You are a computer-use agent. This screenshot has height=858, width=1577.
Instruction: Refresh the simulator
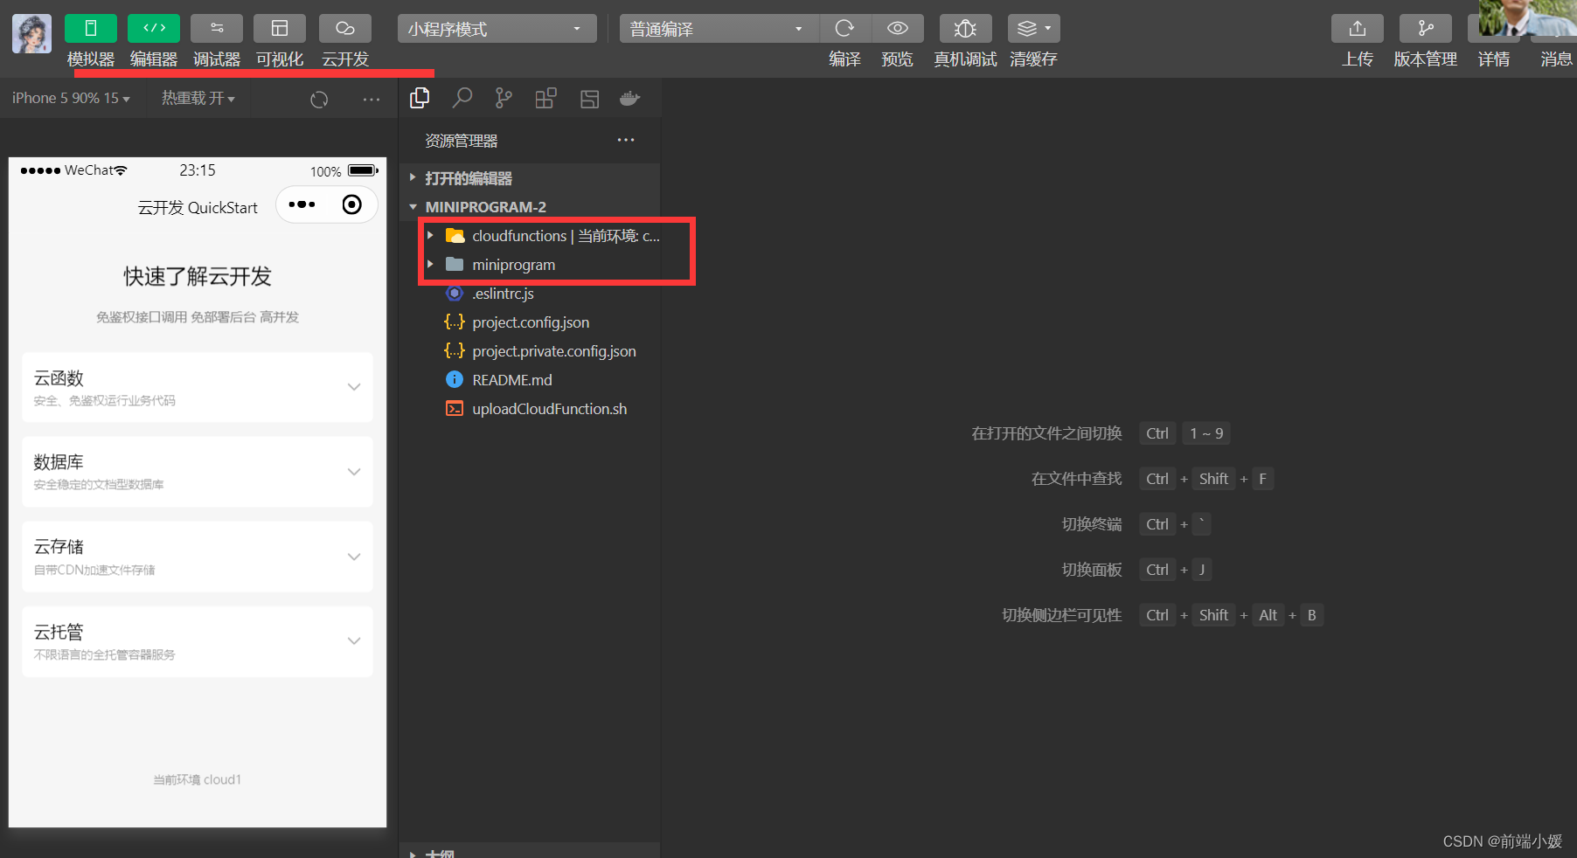tap(319, 100)
